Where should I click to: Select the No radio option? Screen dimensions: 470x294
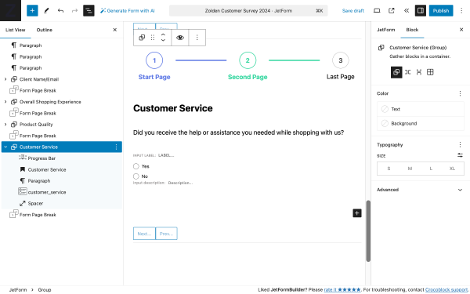pyautogui.click(x=136, y=176)
